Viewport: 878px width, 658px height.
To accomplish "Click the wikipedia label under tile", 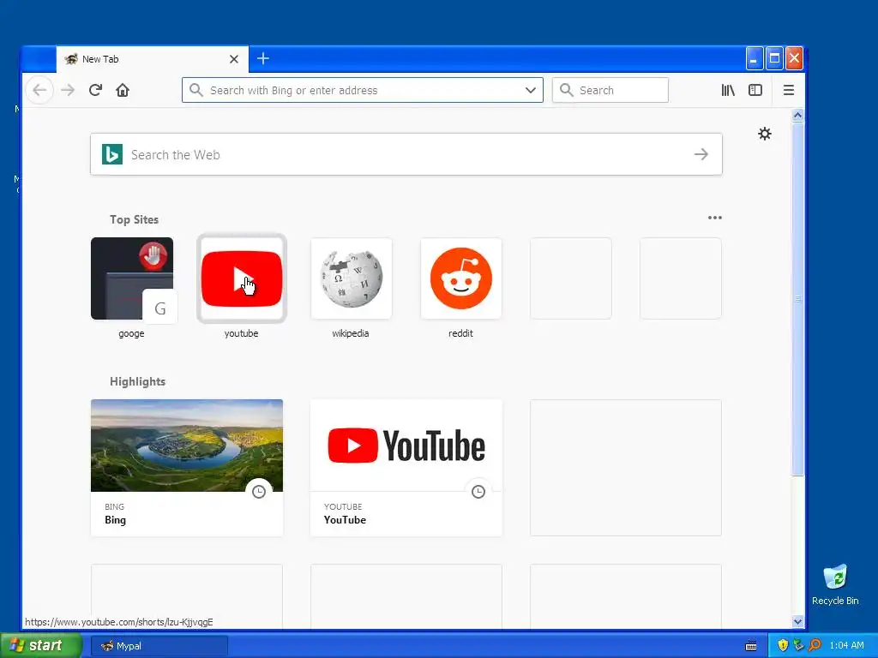I will point(351,333).
